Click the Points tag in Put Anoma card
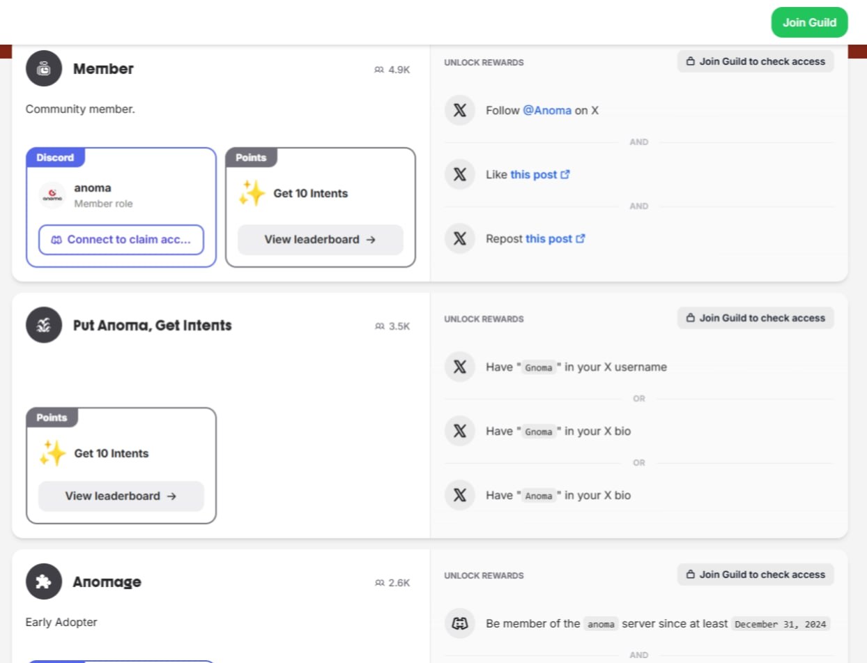The height and width of the screenshot is (663, 867). click(x=52, y=418)
